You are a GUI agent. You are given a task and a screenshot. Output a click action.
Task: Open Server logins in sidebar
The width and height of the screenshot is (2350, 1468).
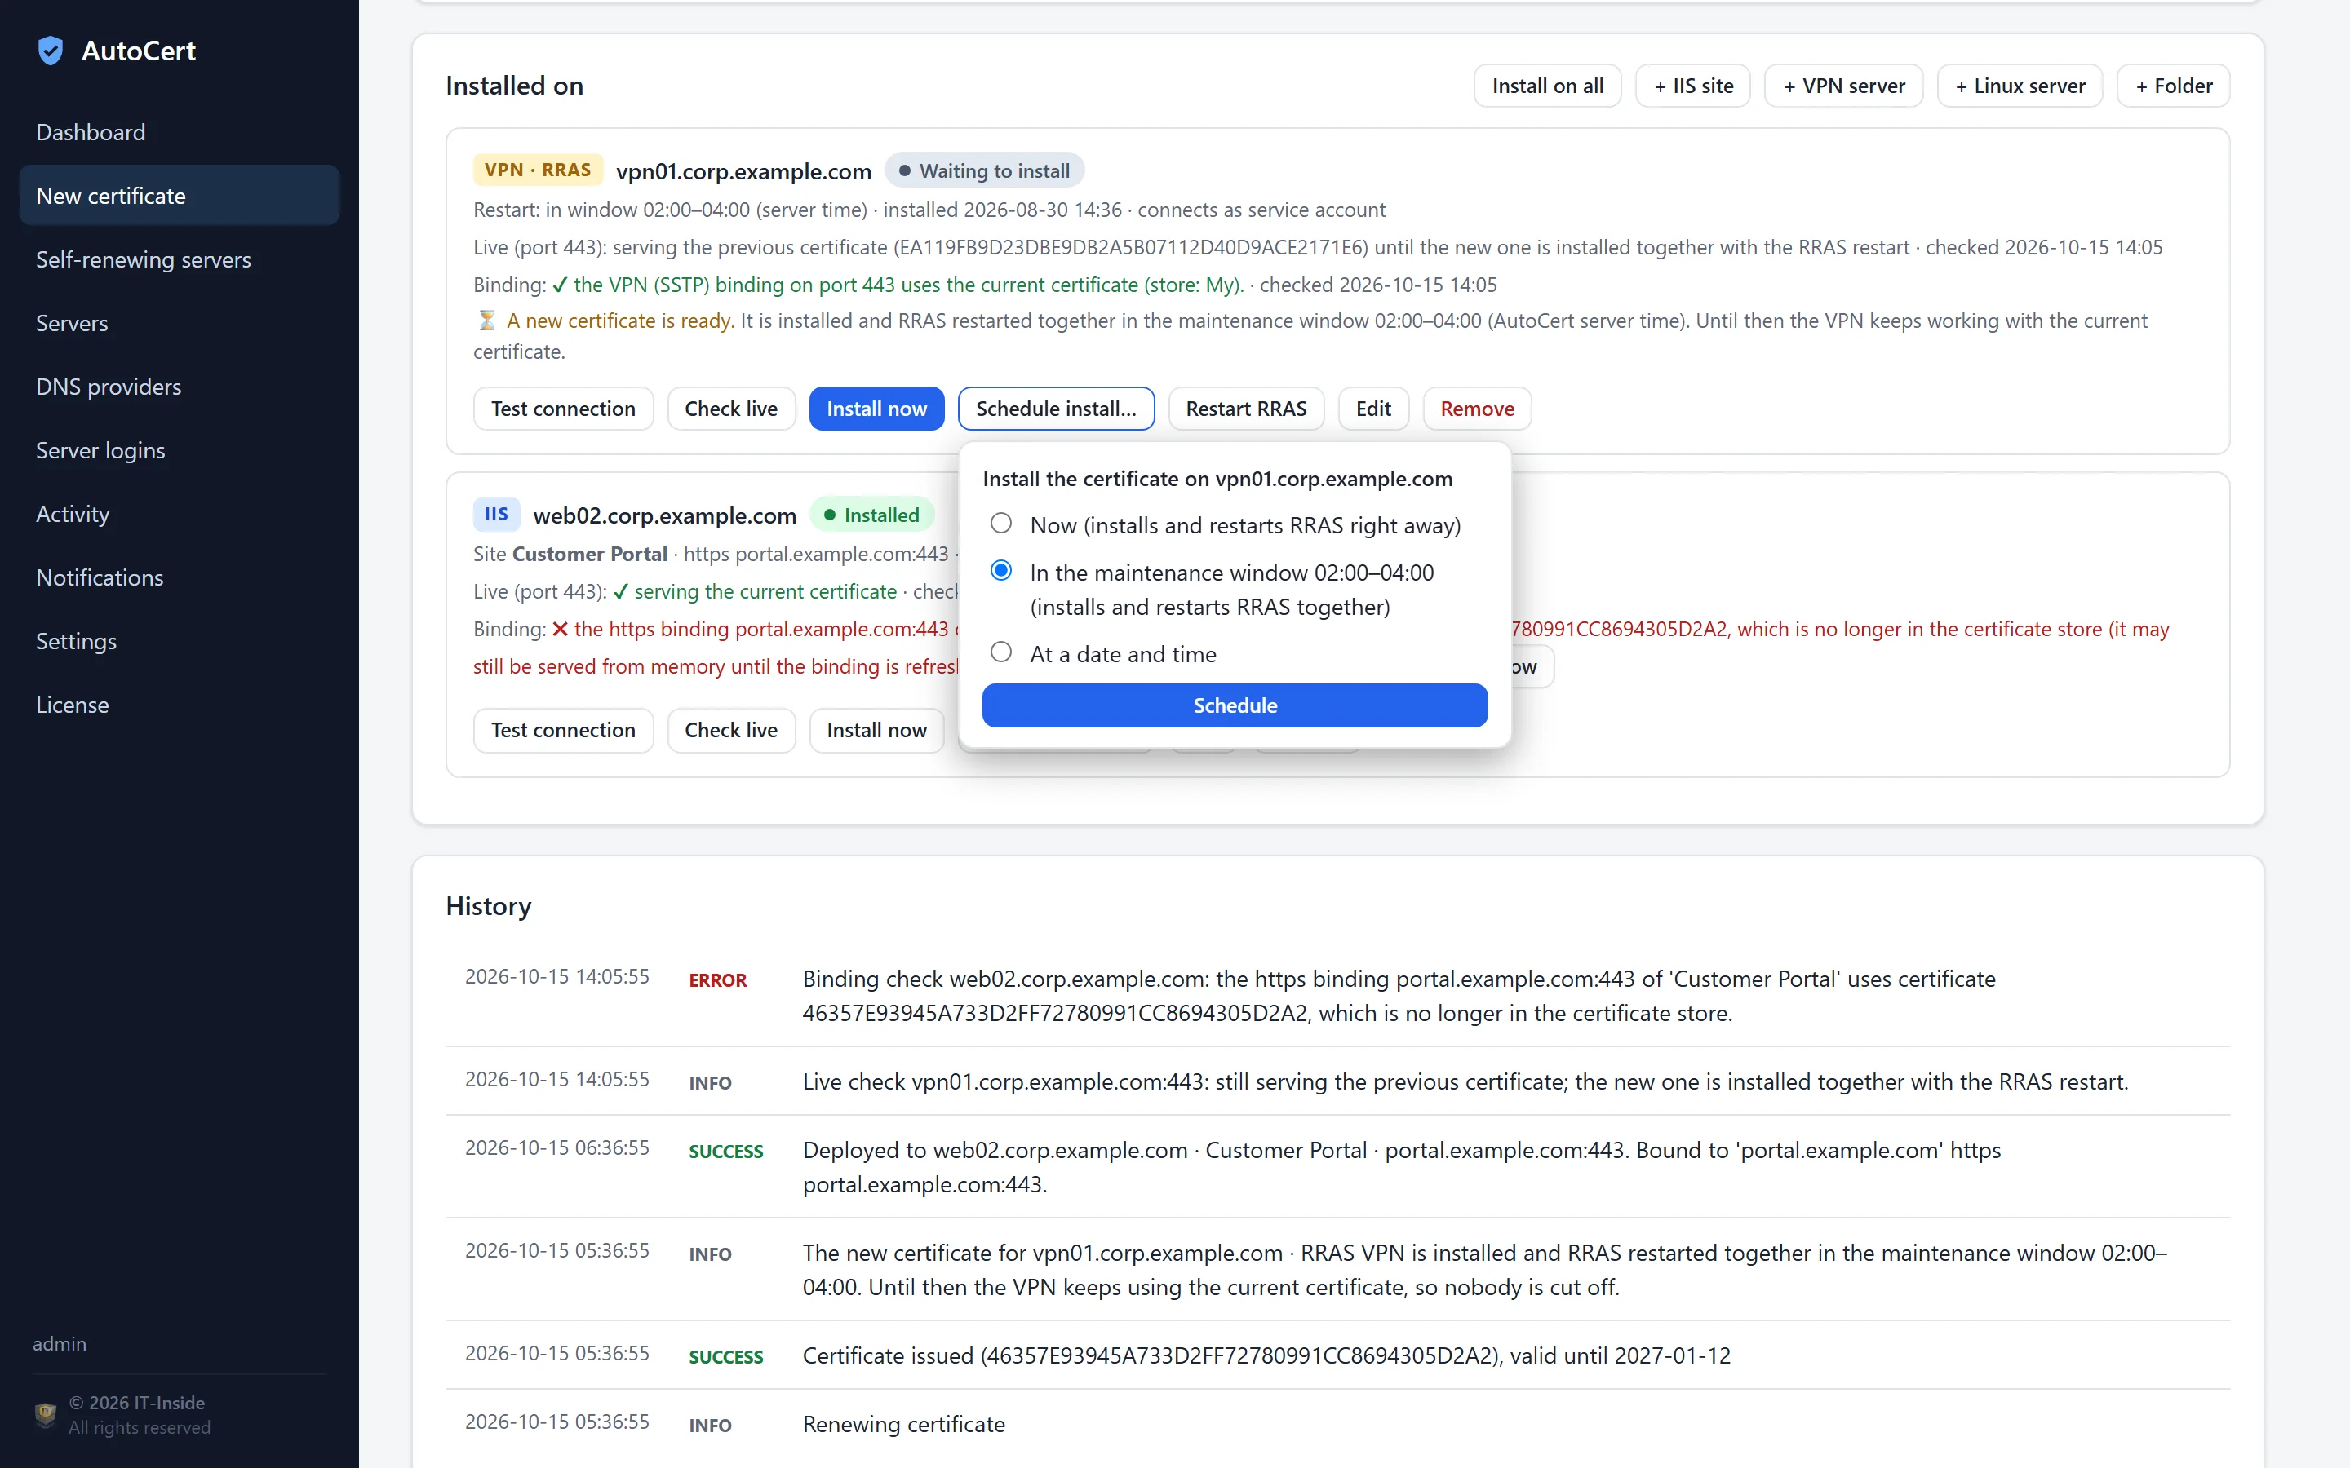point(180,449)
